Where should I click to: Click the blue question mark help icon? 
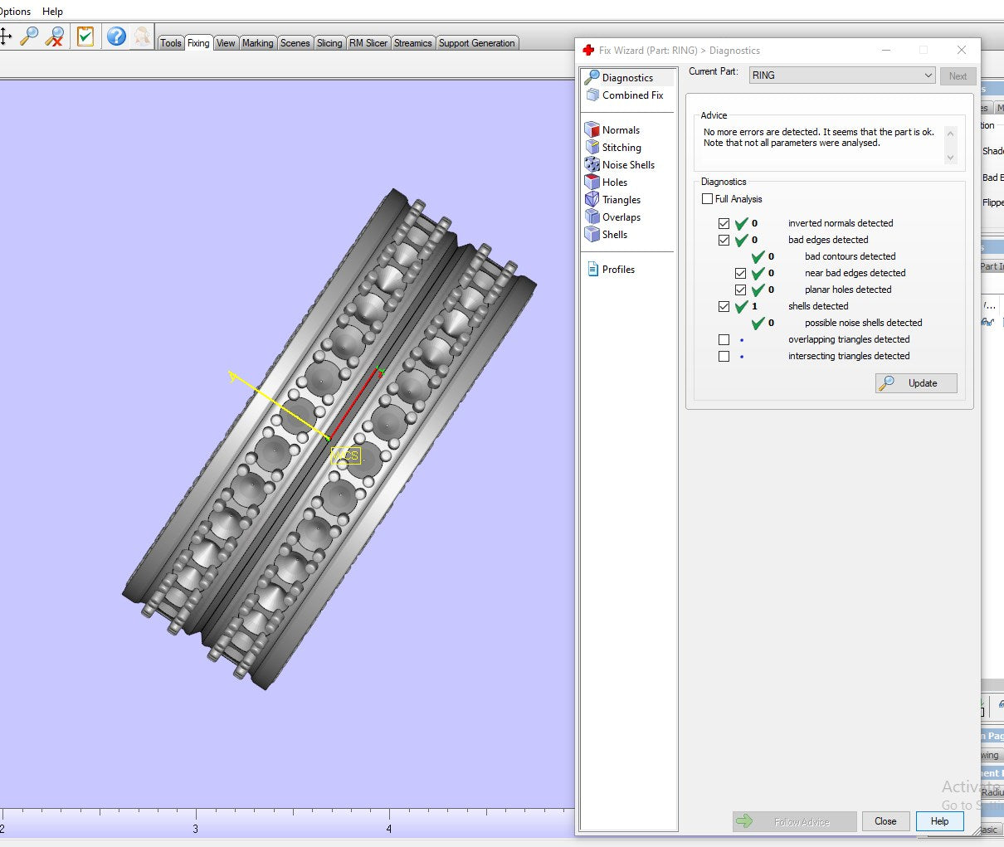pos(116,36)
